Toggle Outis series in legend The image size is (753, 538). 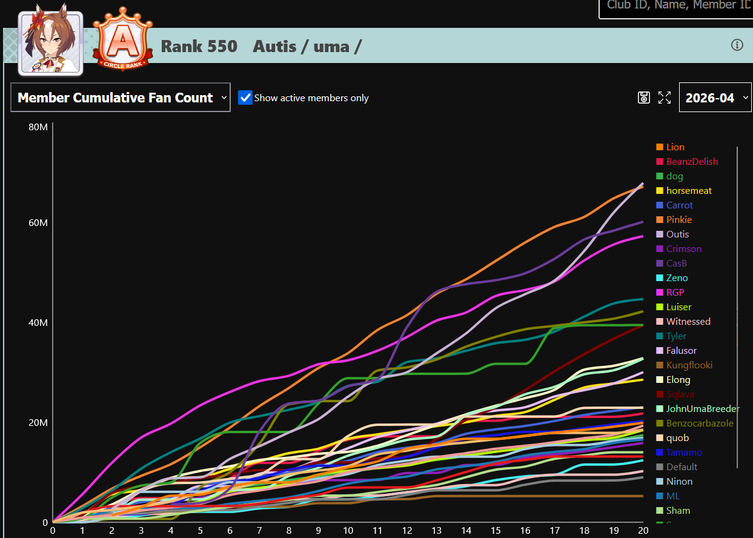[x=672, y=234]
